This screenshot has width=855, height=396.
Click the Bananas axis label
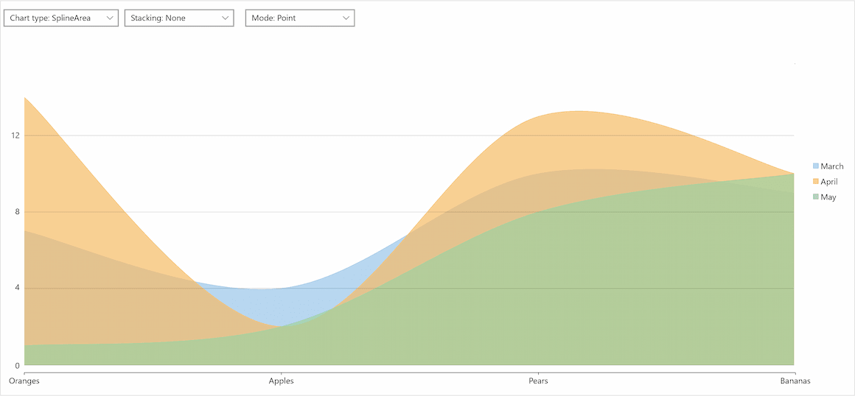tap(794, 381)
